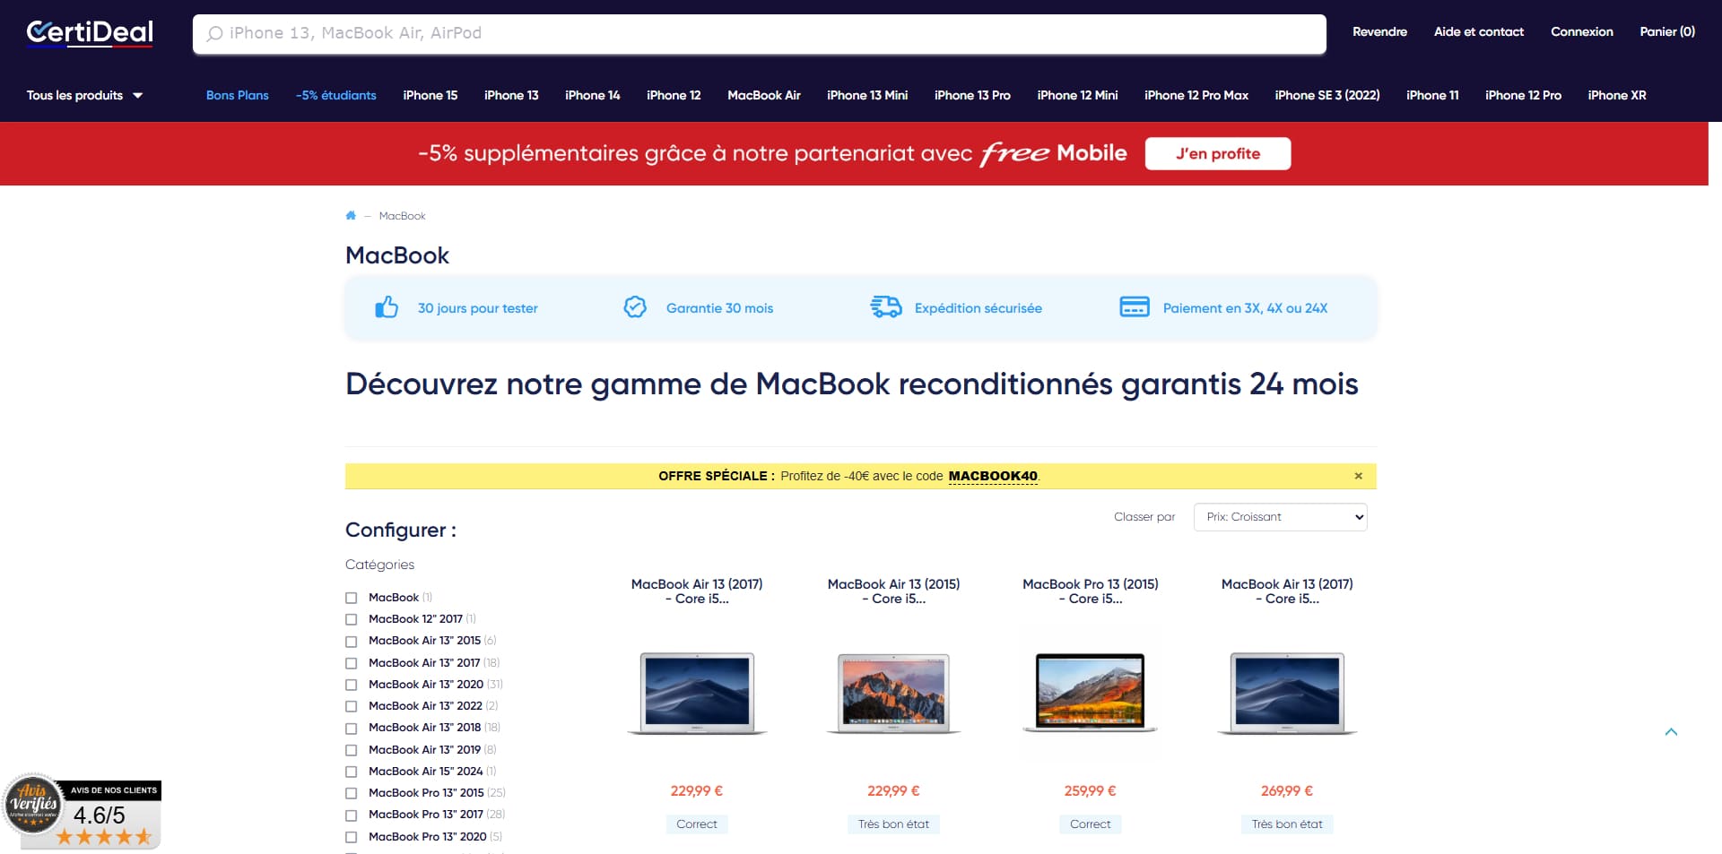Click the delivery truck Expédition icon
1722x854 pixels.
click(x=886, y=307)
